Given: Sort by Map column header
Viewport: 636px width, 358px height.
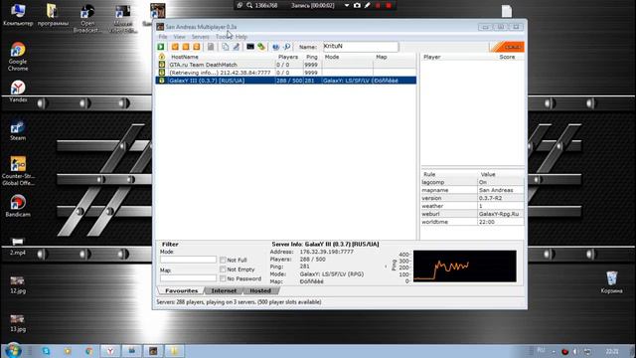Looking at the screenshot, I should click(x=395, y=57).
